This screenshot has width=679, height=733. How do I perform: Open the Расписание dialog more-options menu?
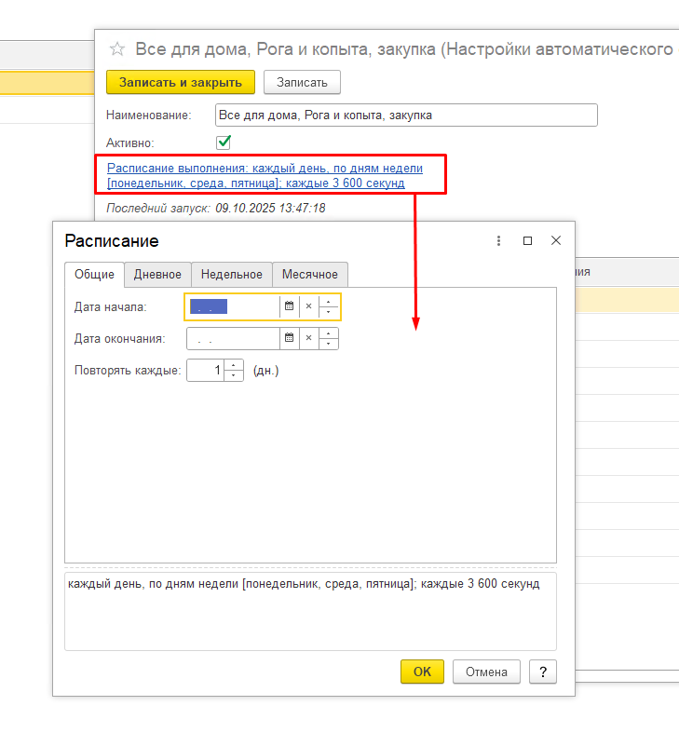pos(498,240)
